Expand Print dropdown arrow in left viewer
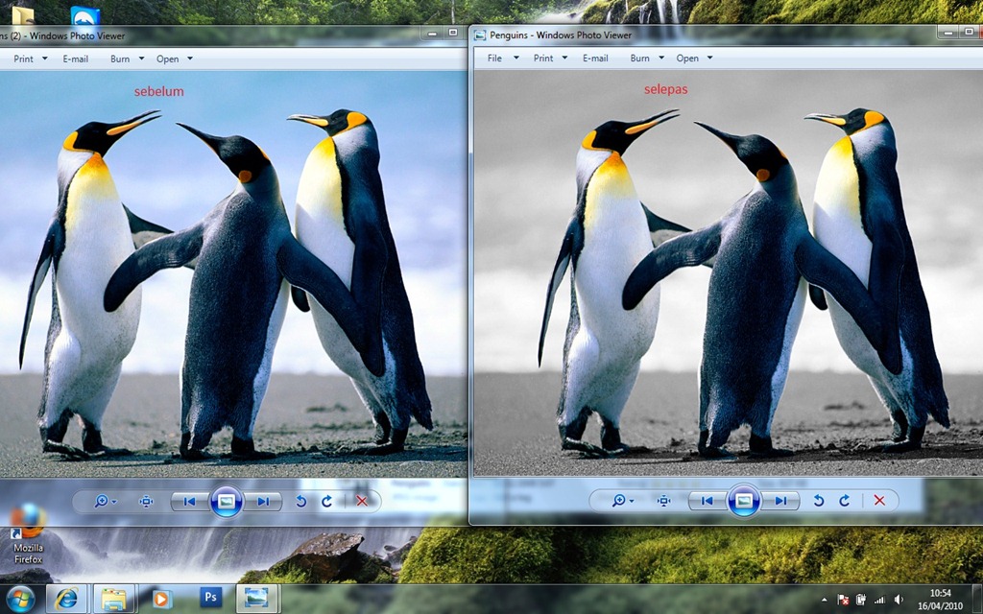This screenshot has height=614, width=983. point(44,59)
